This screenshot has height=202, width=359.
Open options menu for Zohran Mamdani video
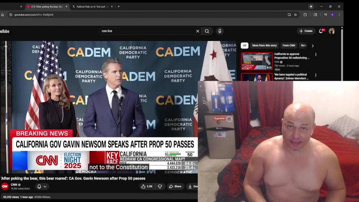pyautogui.click(x=316, y=75)
